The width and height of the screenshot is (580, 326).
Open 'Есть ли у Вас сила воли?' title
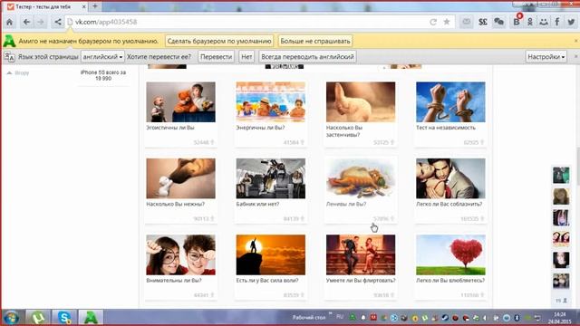coord(267,280)
